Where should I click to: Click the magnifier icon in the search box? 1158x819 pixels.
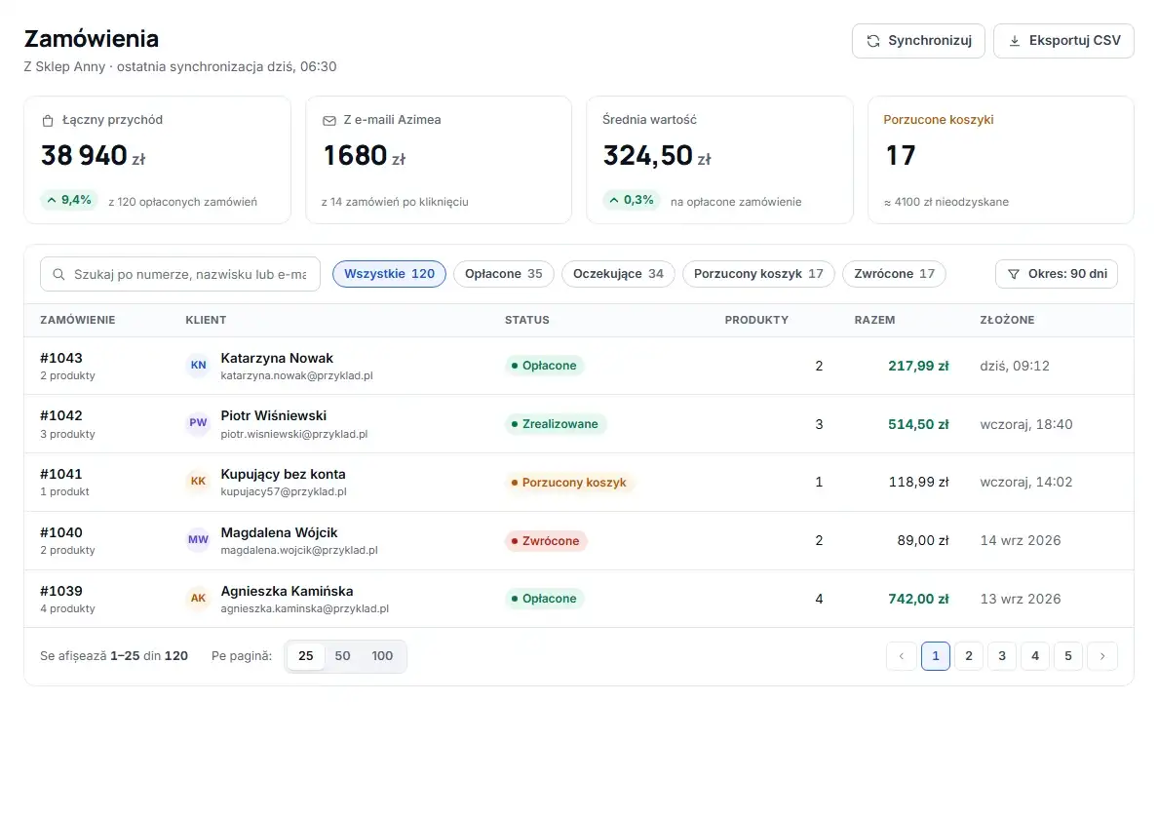[x=59, y=275]
